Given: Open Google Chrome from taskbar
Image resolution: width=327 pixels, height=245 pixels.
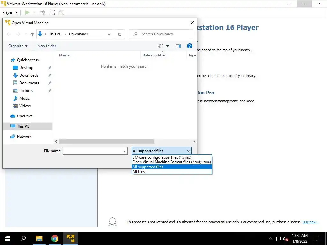Looking at the screenshot, I should (x=55, y=239).
